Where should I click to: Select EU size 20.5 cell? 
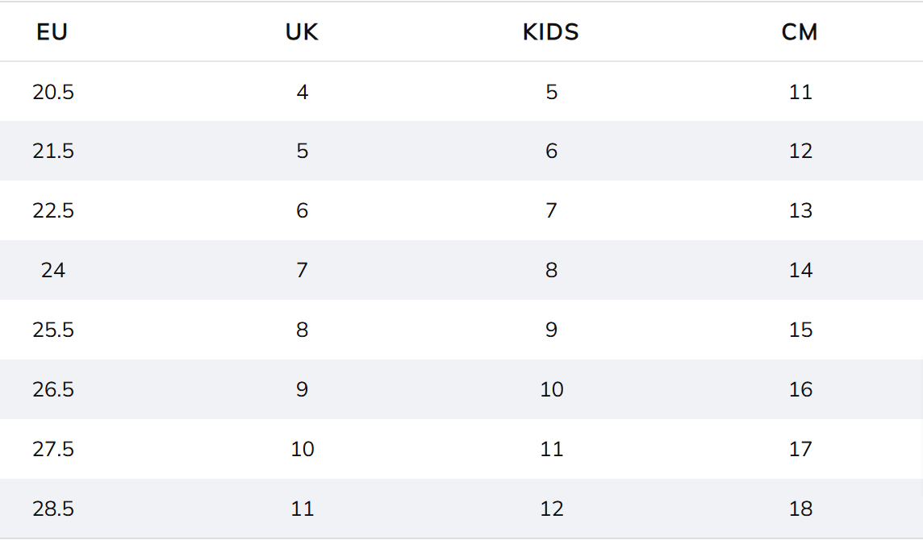[x=53, y=92]
